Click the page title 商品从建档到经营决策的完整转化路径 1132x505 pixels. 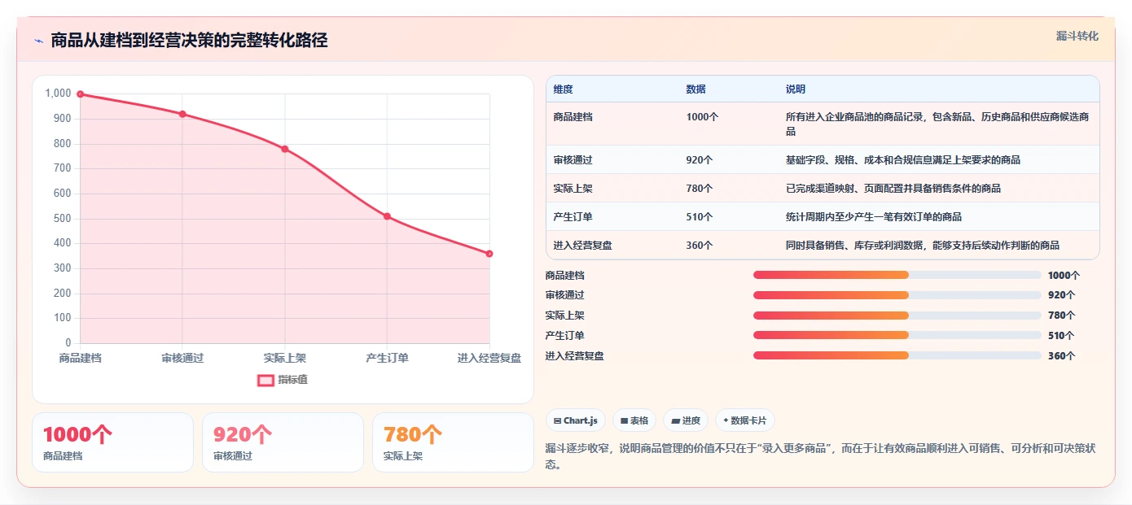189,41
